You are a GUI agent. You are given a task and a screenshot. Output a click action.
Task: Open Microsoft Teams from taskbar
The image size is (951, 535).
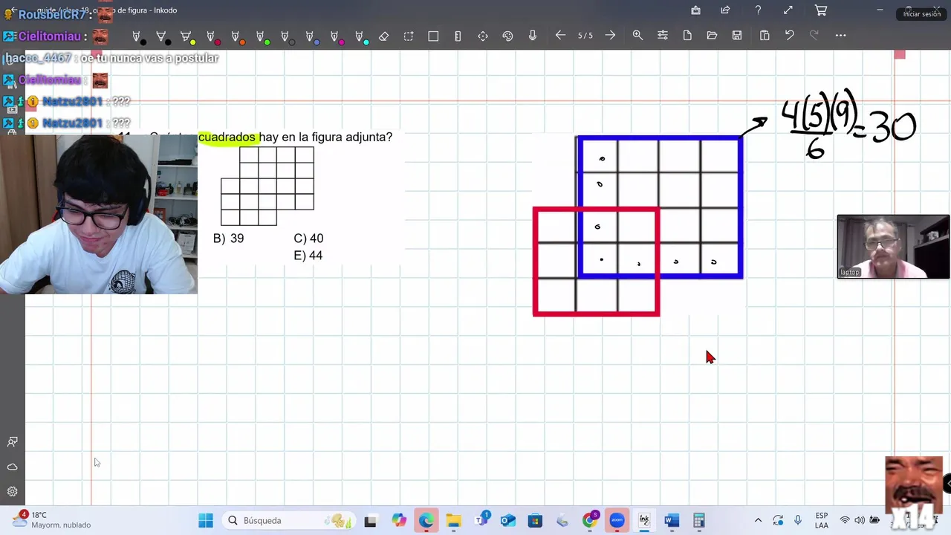pyautogui.click(x=481, y=520)
